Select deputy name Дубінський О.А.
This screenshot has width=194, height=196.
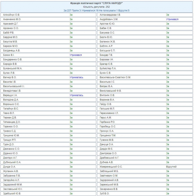point(12,162)
